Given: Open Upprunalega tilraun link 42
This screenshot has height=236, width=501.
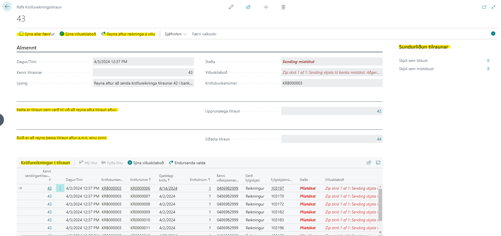Looking at the screenshot, I should click(x=379, y=111).
